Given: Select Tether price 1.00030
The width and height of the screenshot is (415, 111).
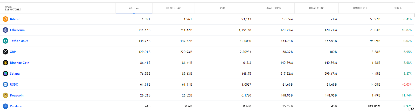Looking at the screenshot, I should 245,41.
